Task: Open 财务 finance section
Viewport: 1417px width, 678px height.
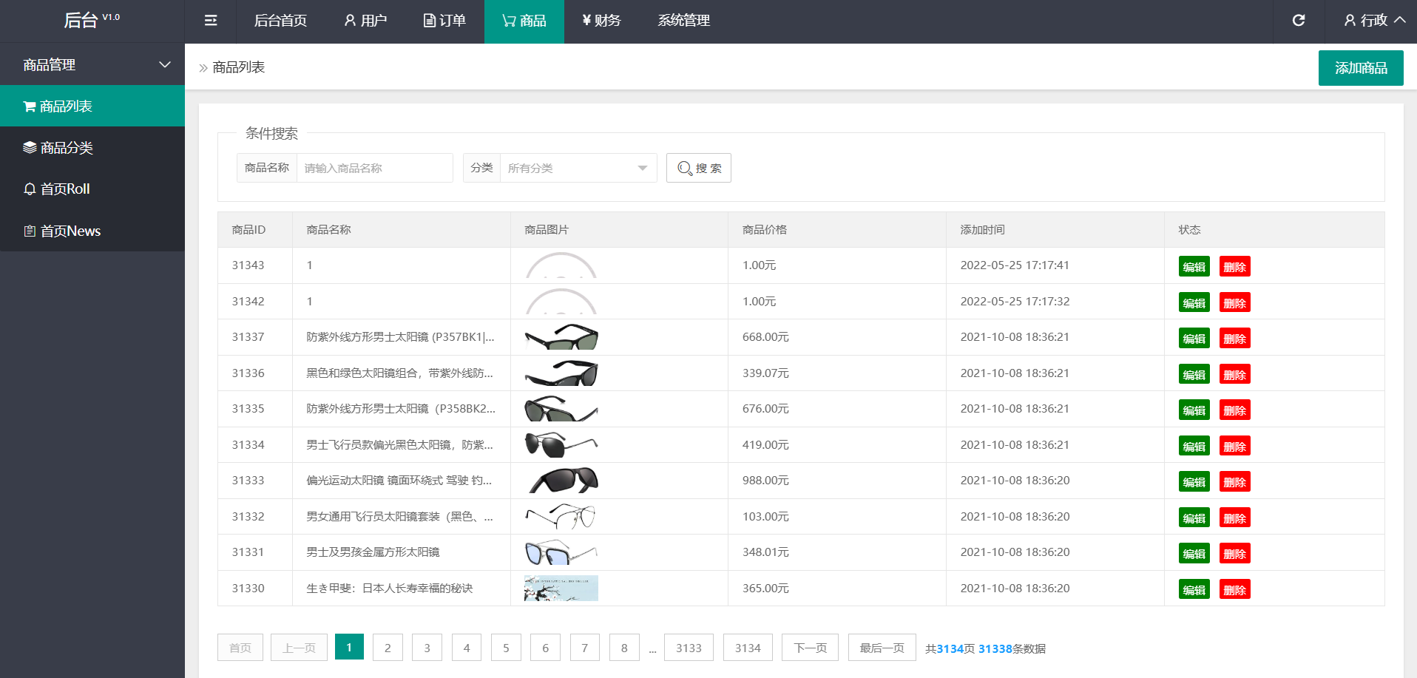Action: click(601, 21)
